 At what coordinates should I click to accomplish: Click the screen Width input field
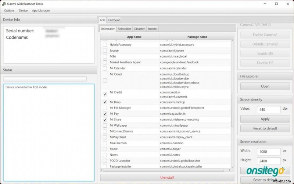269,152
